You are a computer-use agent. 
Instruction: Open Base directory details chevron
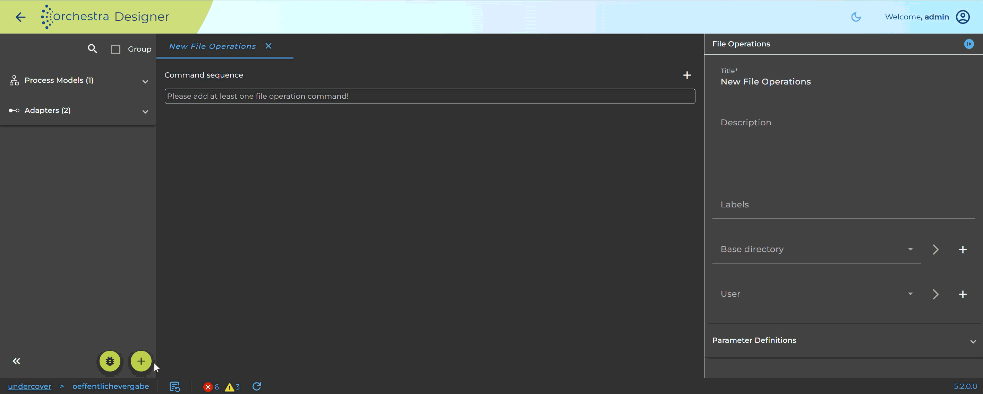(935, 250)
